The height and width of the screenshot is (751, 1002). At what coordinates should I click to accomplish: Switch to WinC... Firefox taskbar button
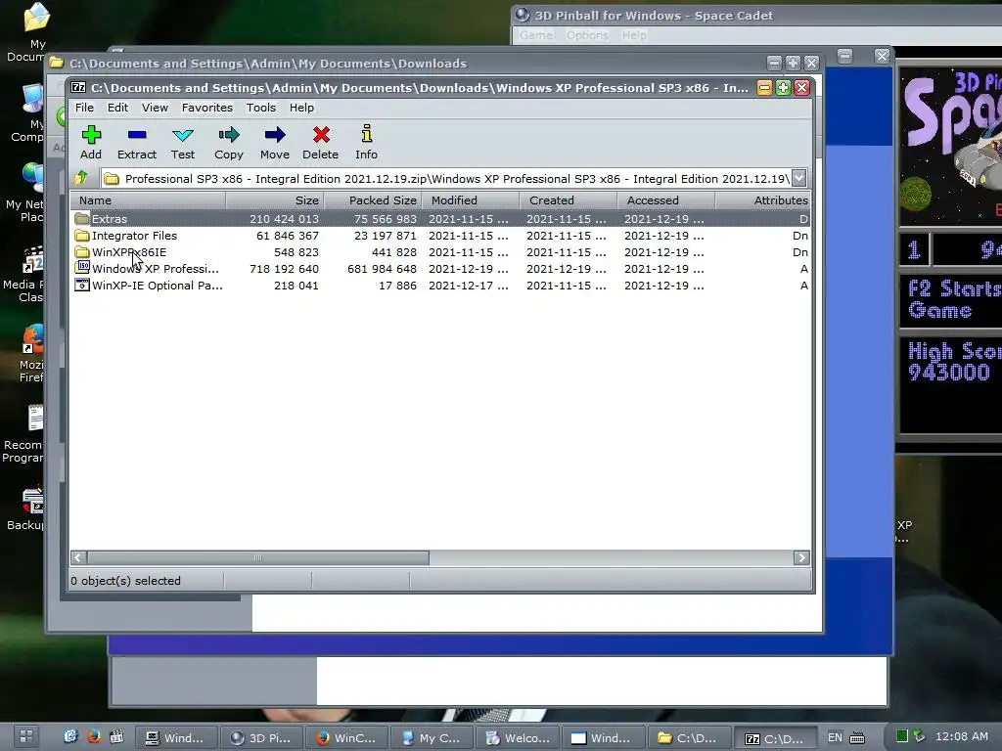click(346, 737)
